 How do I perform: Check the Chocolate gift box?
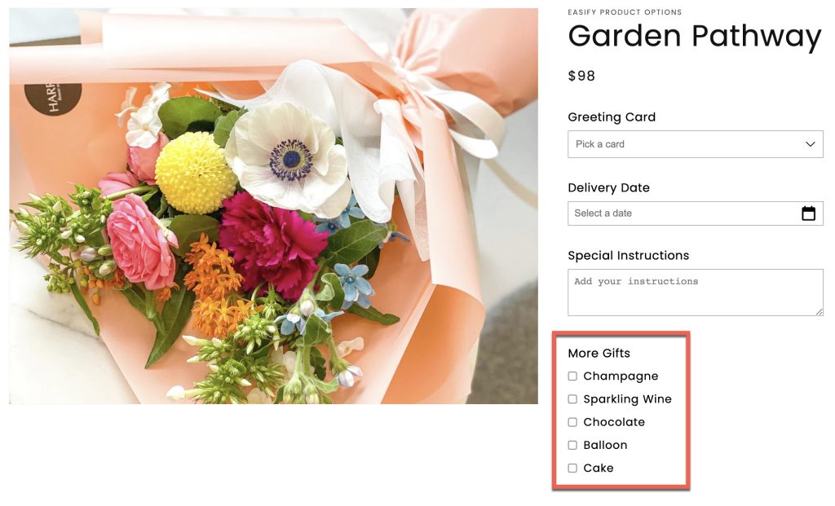tap(572, 422)
